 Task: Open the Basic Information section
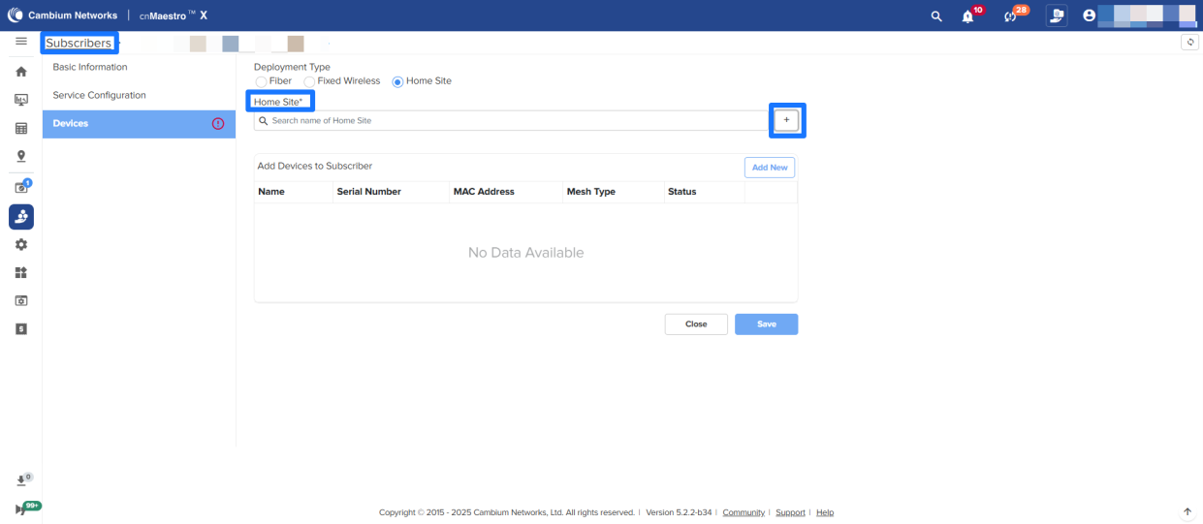point(90,67)
